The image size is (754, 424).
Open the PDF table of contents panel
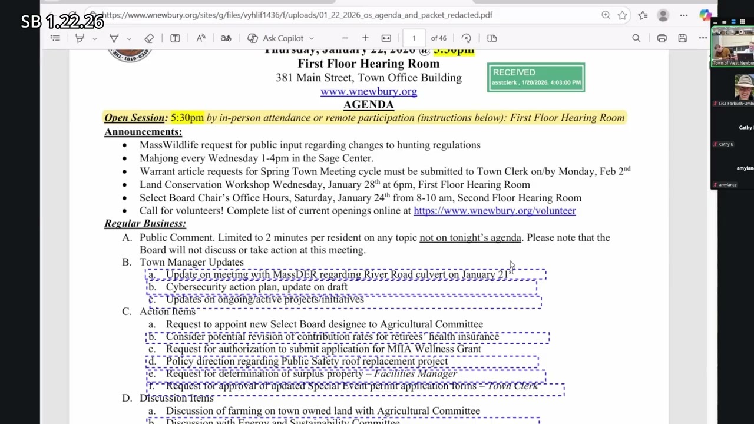pyautogui.click(x=55, y=38)
